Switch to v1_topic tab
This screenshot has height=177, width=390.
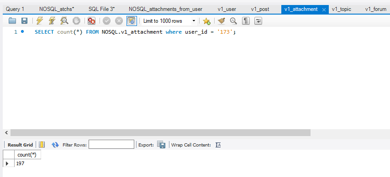(341, 9)
